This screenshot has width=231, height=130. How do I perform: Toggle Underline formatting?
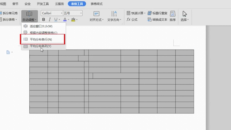coord(56,19)
